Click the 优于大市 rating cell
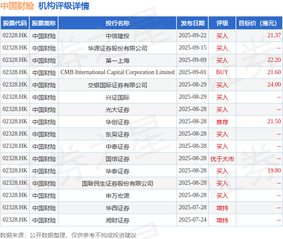This screenshot has height=239, width=283. click(222, 159)
